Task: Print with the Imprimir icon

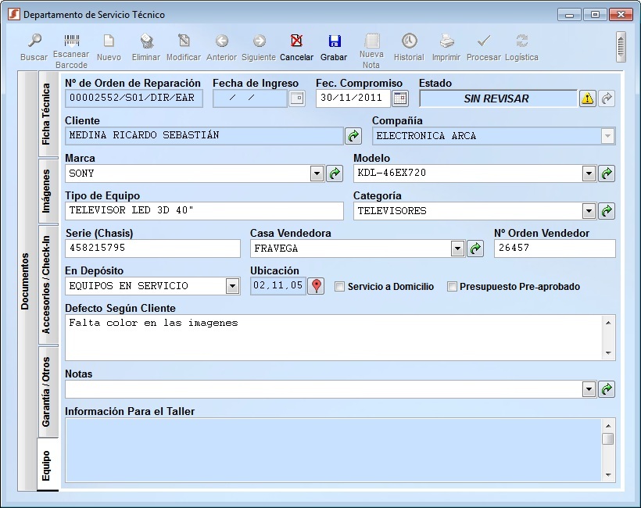Action: tap(446, 41)
